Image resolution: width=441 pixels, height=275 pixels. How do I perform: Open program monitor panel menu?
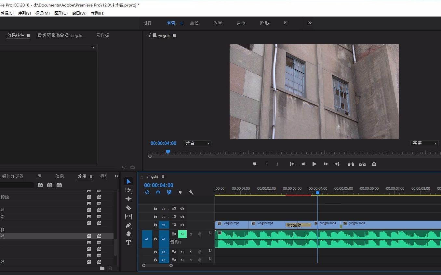(x=175, y=35)
